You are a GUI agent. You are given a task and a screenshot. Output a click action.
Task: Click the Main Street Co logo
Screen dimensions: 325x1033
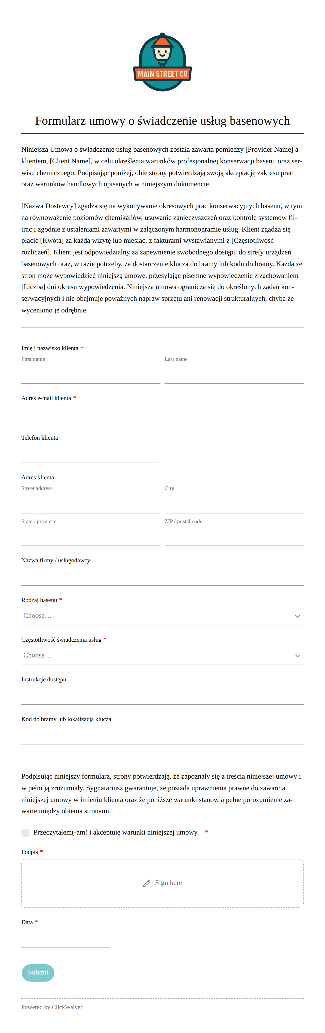pyautogui.click(x=162, y=62)
